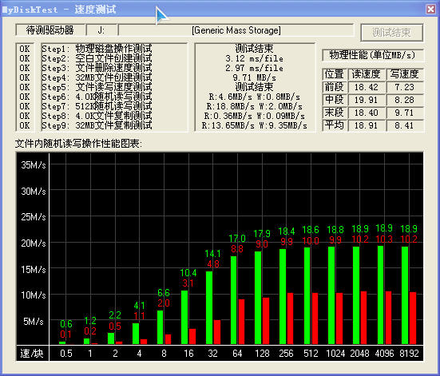The height and width of the screenshot is (376, 440).
Task: Select Step1 物理磁盘操作测试 row
Action: coord(97,49)
